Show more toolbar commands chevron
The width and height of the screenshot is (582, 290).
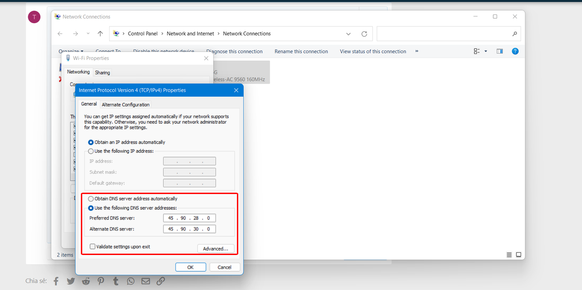(417, 51)
